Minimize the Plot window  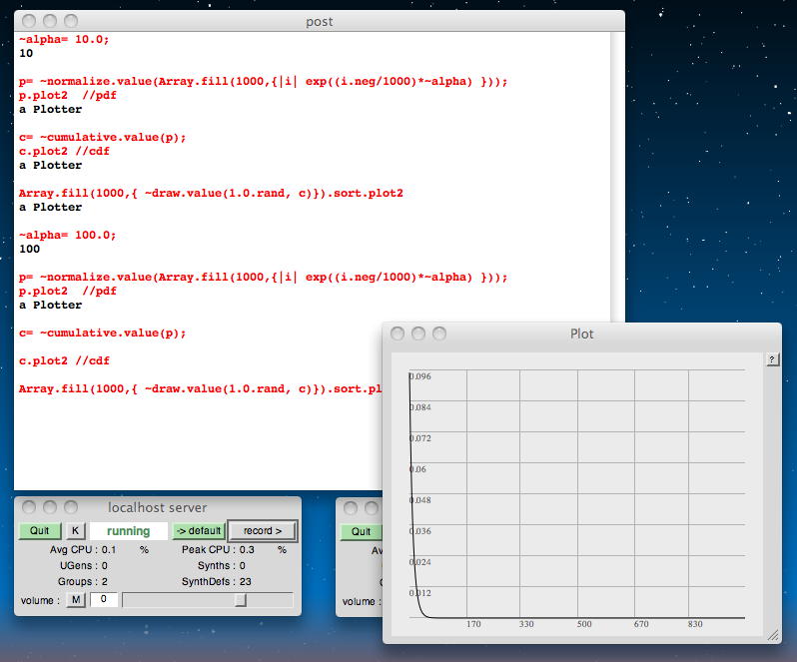(x=418, y=333)
